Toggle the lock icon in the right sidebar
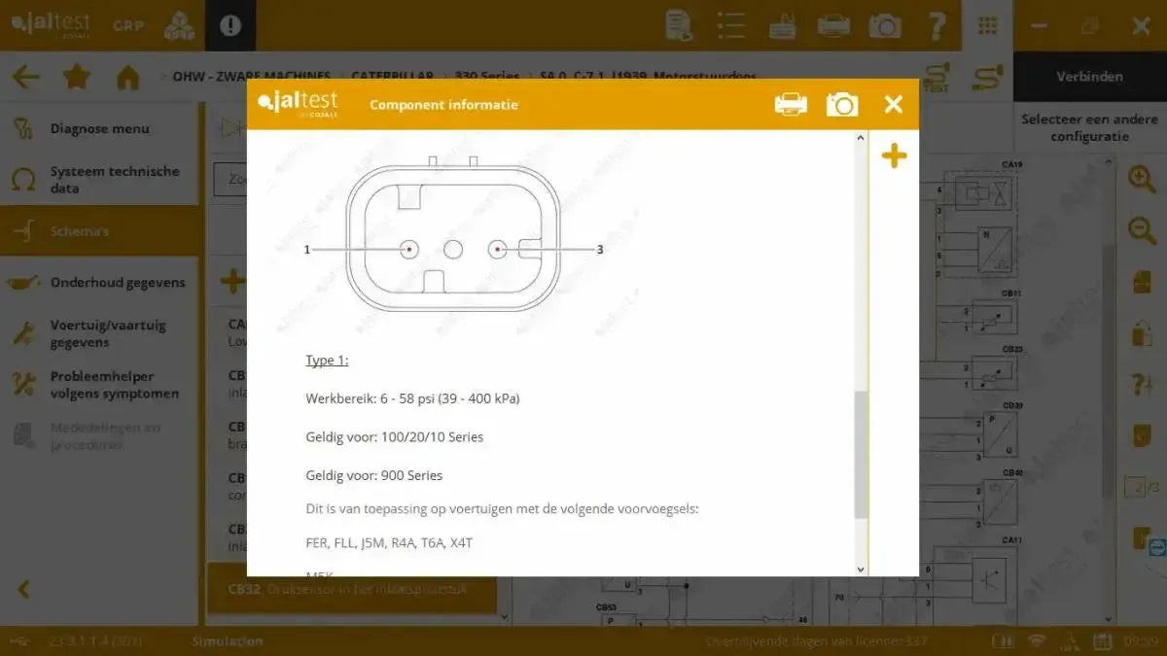Viewport: 1167px width, 656px height. [x=1141, y=332]
